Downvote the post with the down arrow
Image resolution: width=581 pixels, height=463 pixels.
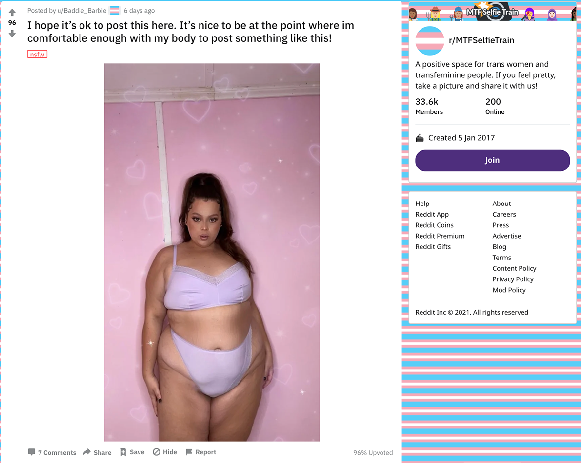click(x=12, y=34)
